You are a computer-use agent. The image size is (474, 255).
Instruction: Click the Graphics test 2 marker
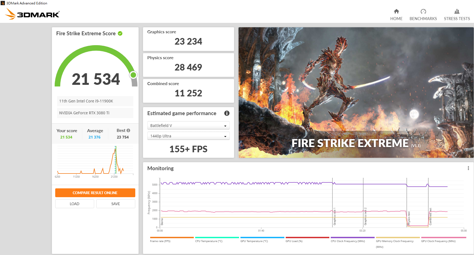tap(365, 216)
